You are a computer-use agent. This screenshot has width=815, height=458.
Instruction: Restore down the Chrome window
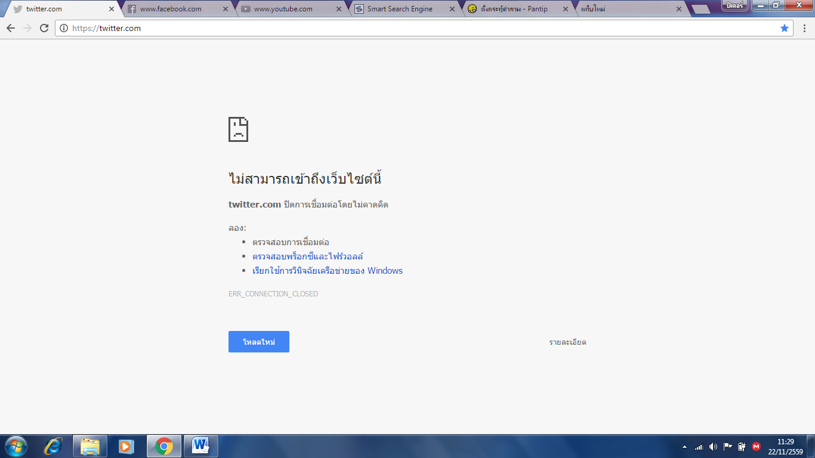[x=776, y=5]
